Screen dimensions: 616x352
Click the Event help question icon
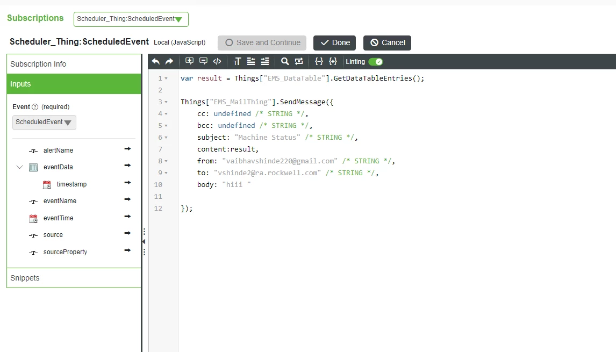pos(35,107)
